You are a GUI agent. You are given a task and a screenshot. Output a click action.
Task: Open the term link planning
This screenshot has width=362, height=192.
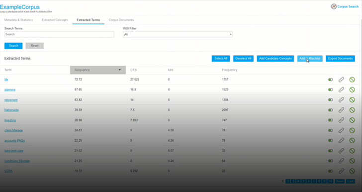coord(10,90)
